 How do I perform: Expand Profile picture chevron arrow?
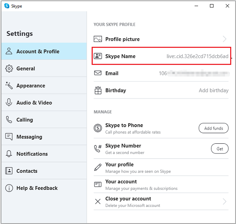[x=225, y=39]
